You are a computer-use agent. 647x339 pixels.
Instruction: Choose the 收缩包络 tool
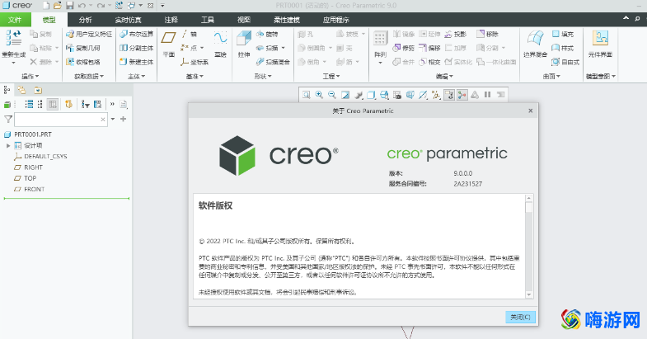pyautogui.click(x=83, y=62)
